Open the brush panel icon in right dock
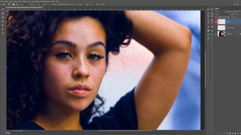The width and height of the screenshot is (241, 135). point(208,13)
